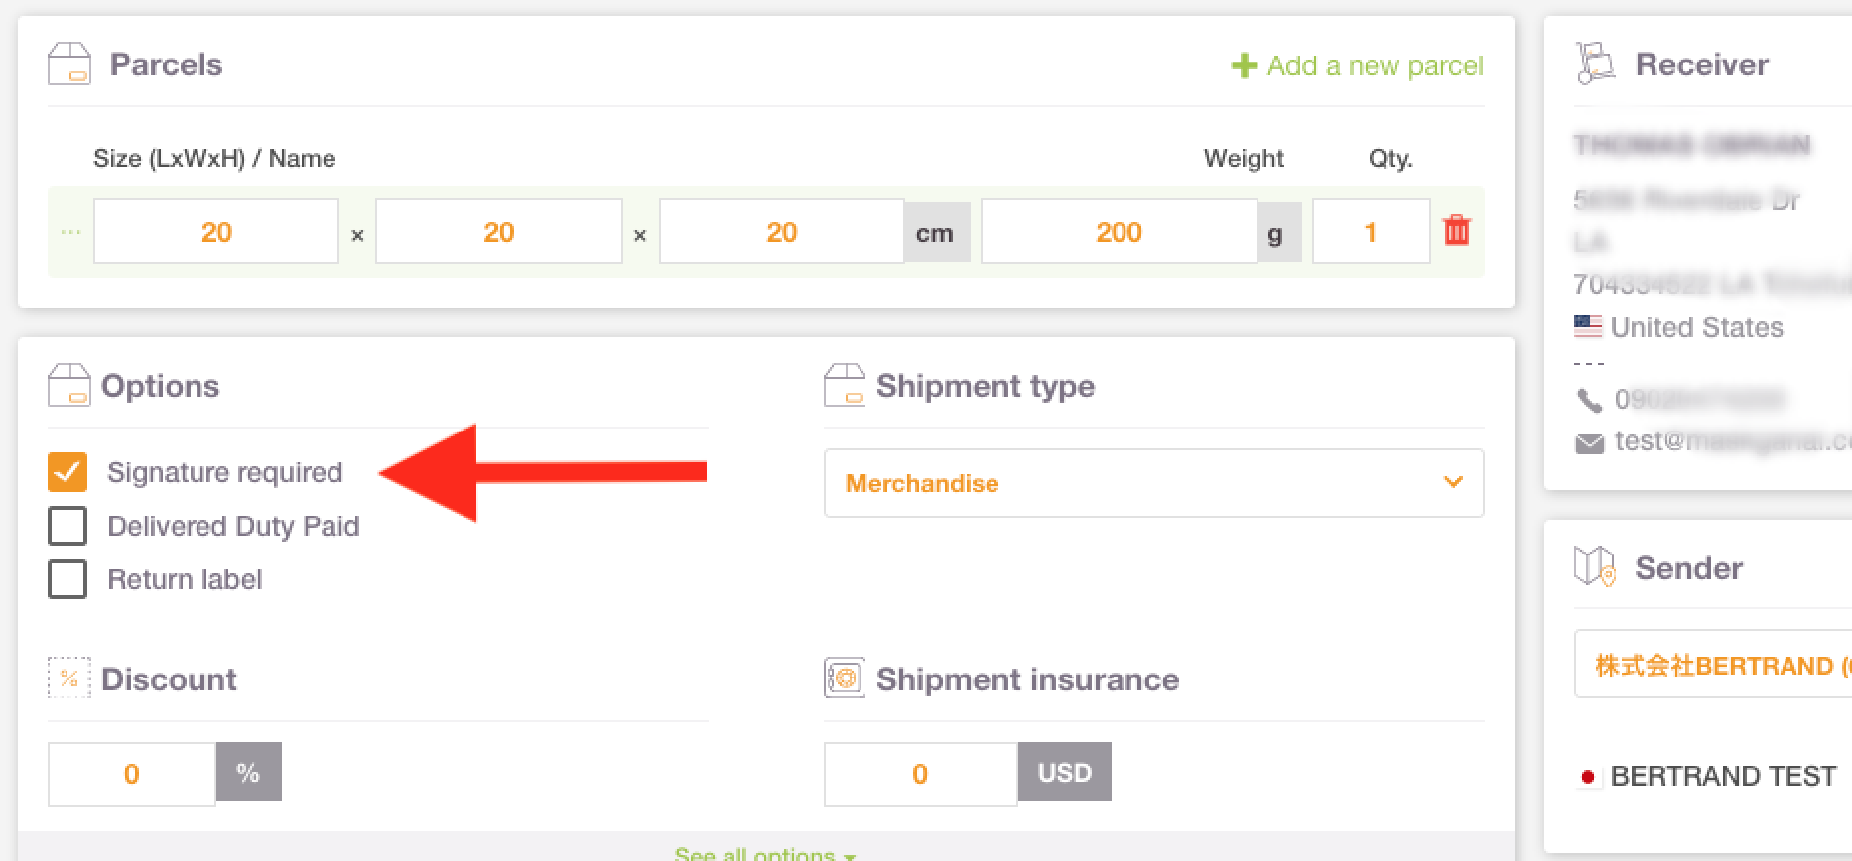Screen dimensions: 1852x861
Task: Switch to the Receiver panel
Action: click(1702, 62)
